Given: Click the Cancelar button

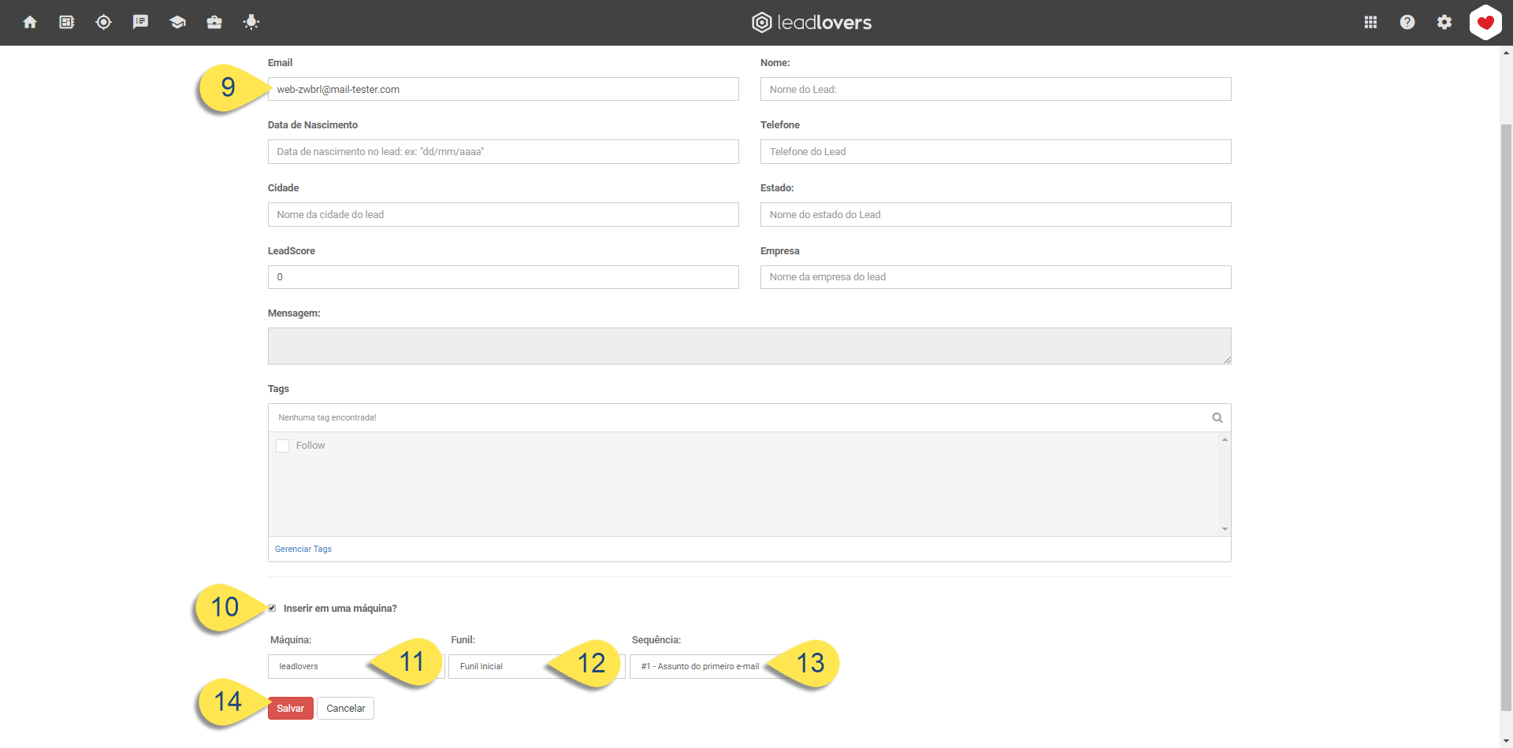Looking at the screenshot, I should 346,709.
